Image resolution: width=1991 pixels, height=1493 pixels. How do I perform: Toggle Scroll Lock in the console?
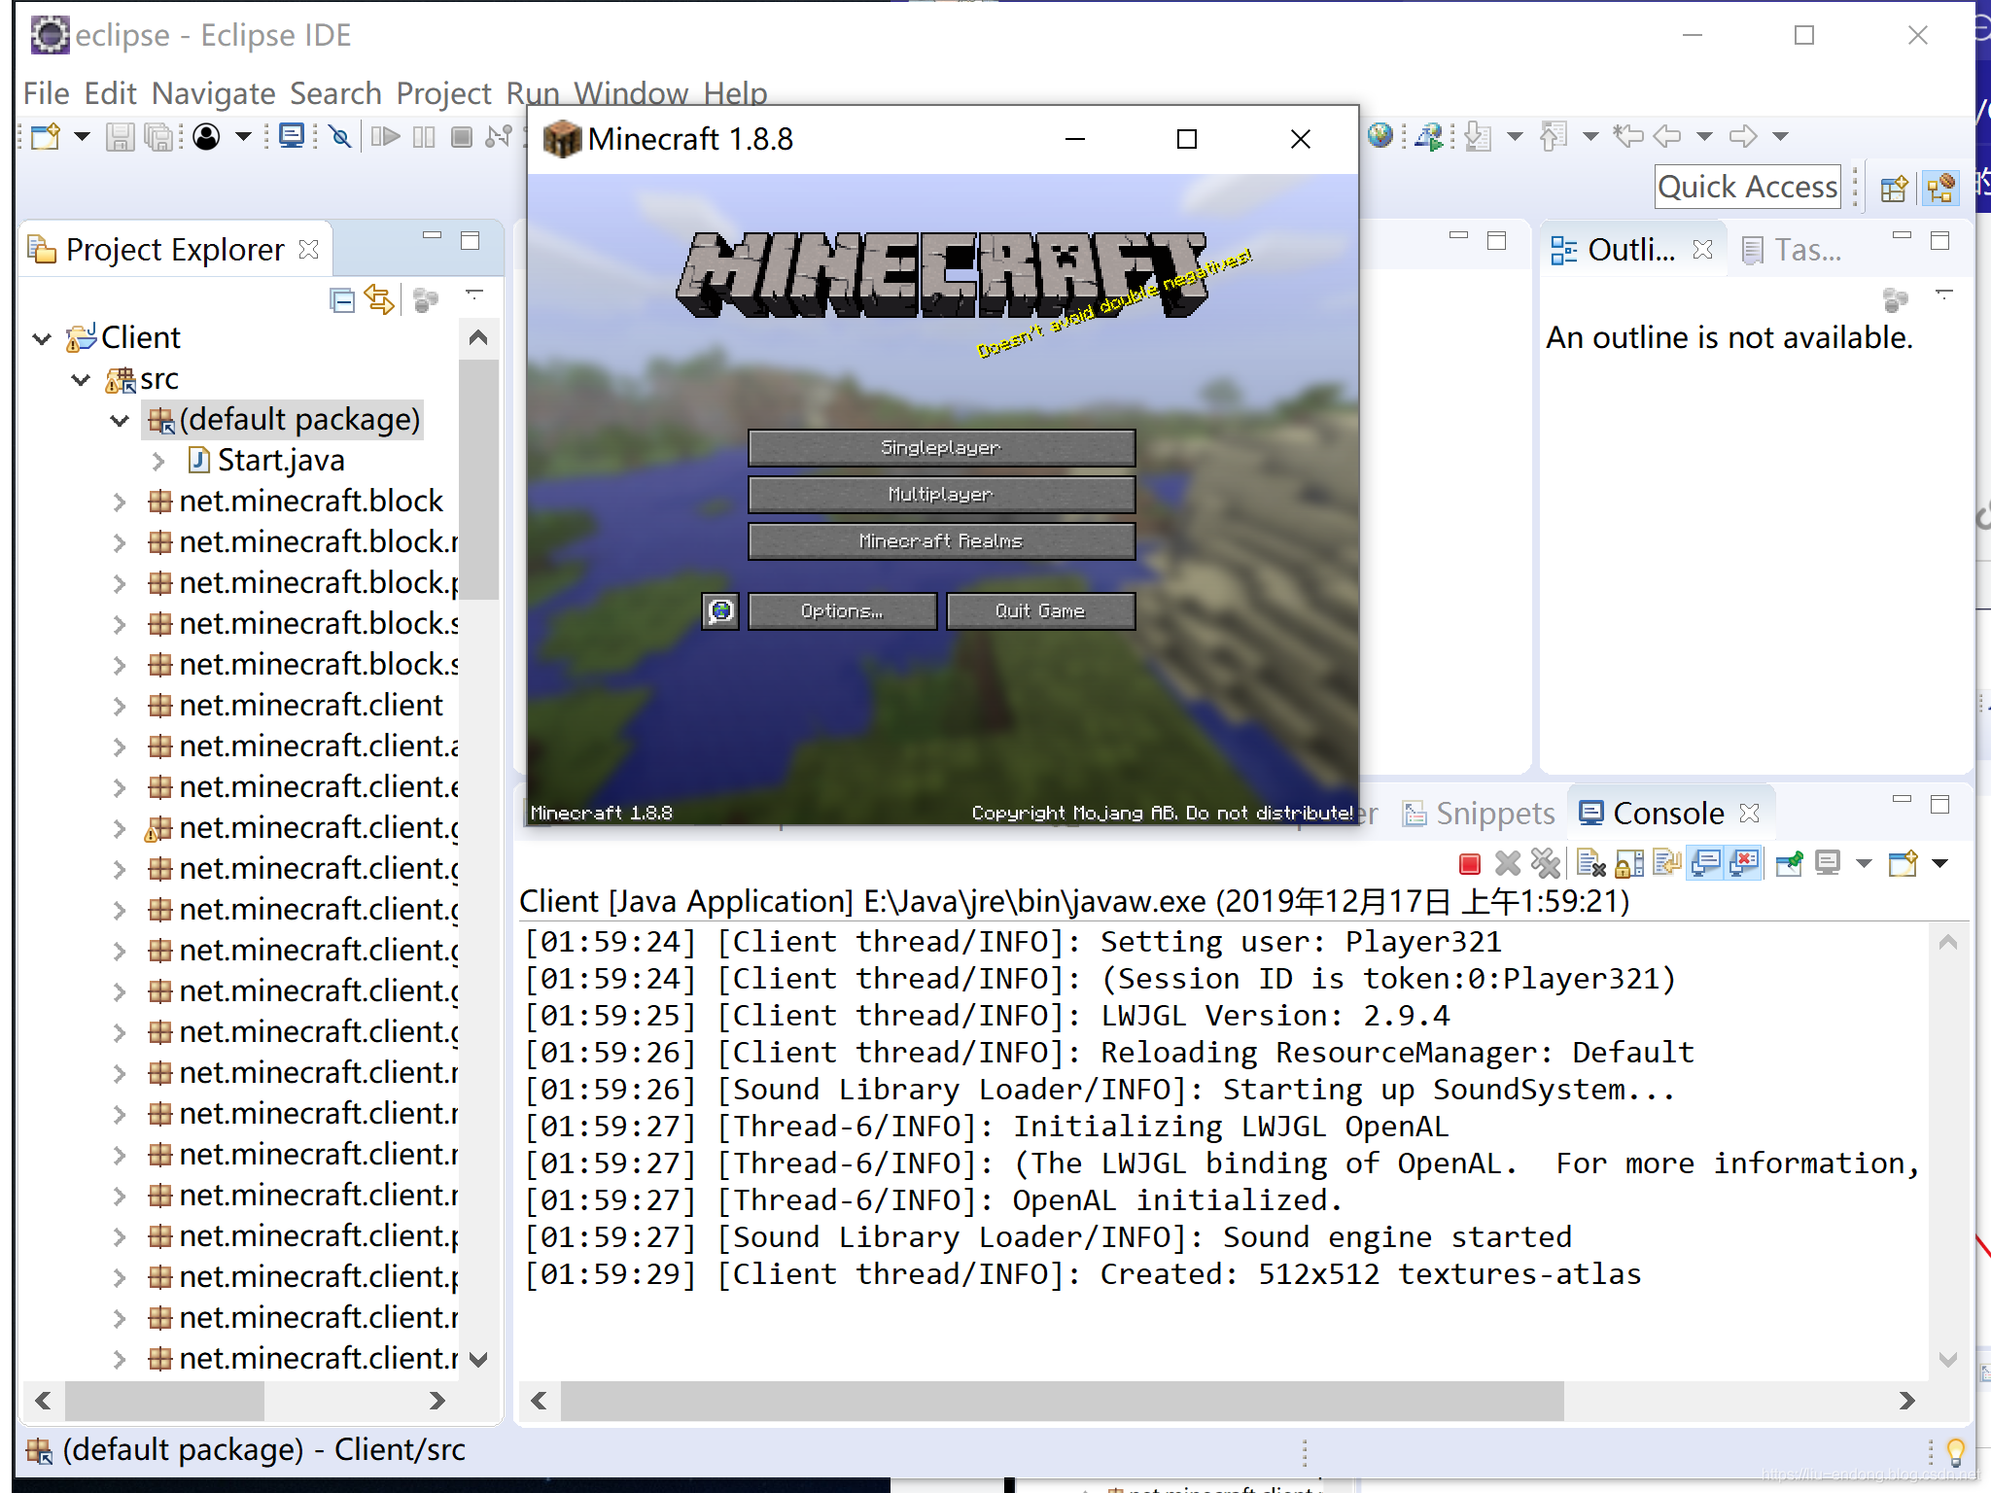coord(1629,863)
